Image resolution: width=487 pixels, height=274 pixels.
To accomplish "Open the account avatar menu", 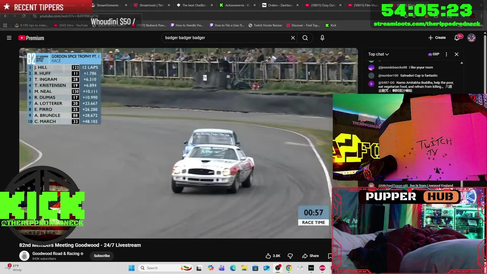I will pos(471,38).
